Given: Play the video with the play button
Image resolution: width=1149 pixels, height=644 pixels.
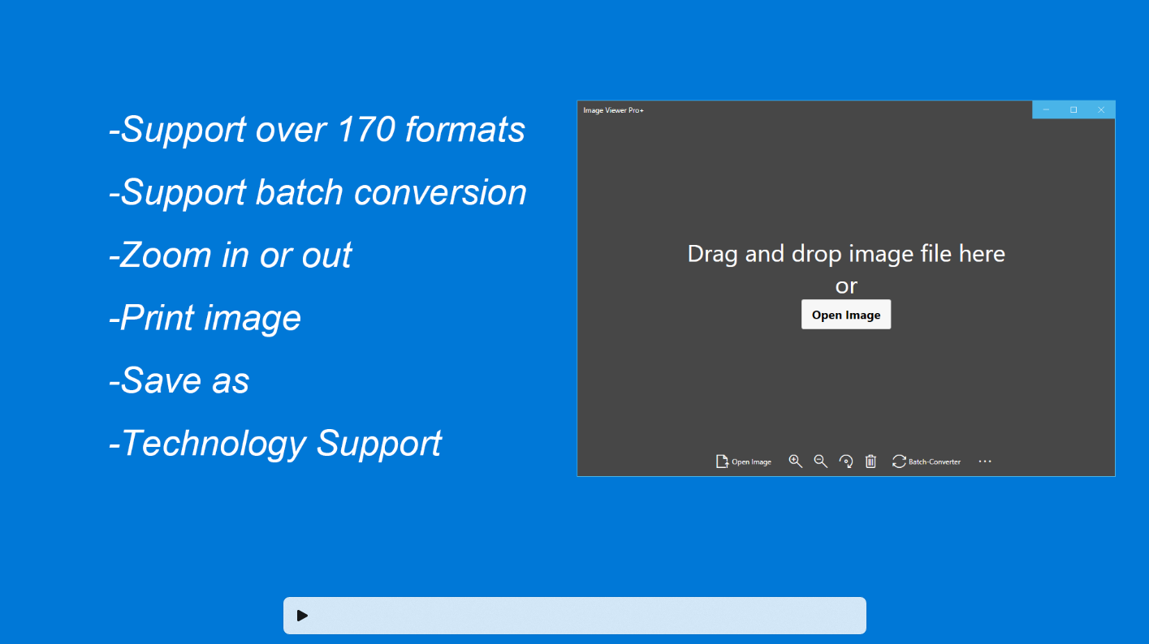Looking at the screenshot, I should point(302,616).
